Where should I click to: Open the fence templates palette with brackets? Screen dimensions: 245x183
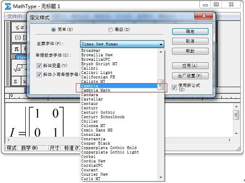(19, 38)
